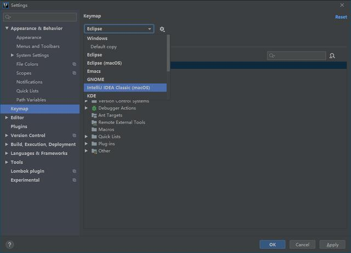
Task: Choose Eclipse (macOS) keymap option
Action: (125, 63)
